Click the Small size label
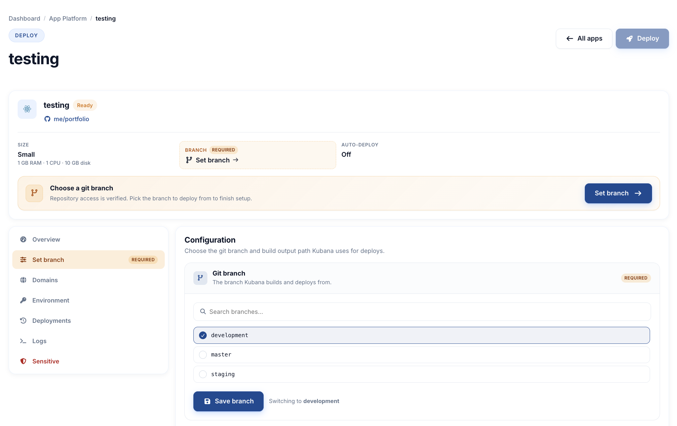Viewport: 677px width, 426px height. pos(26,154)
